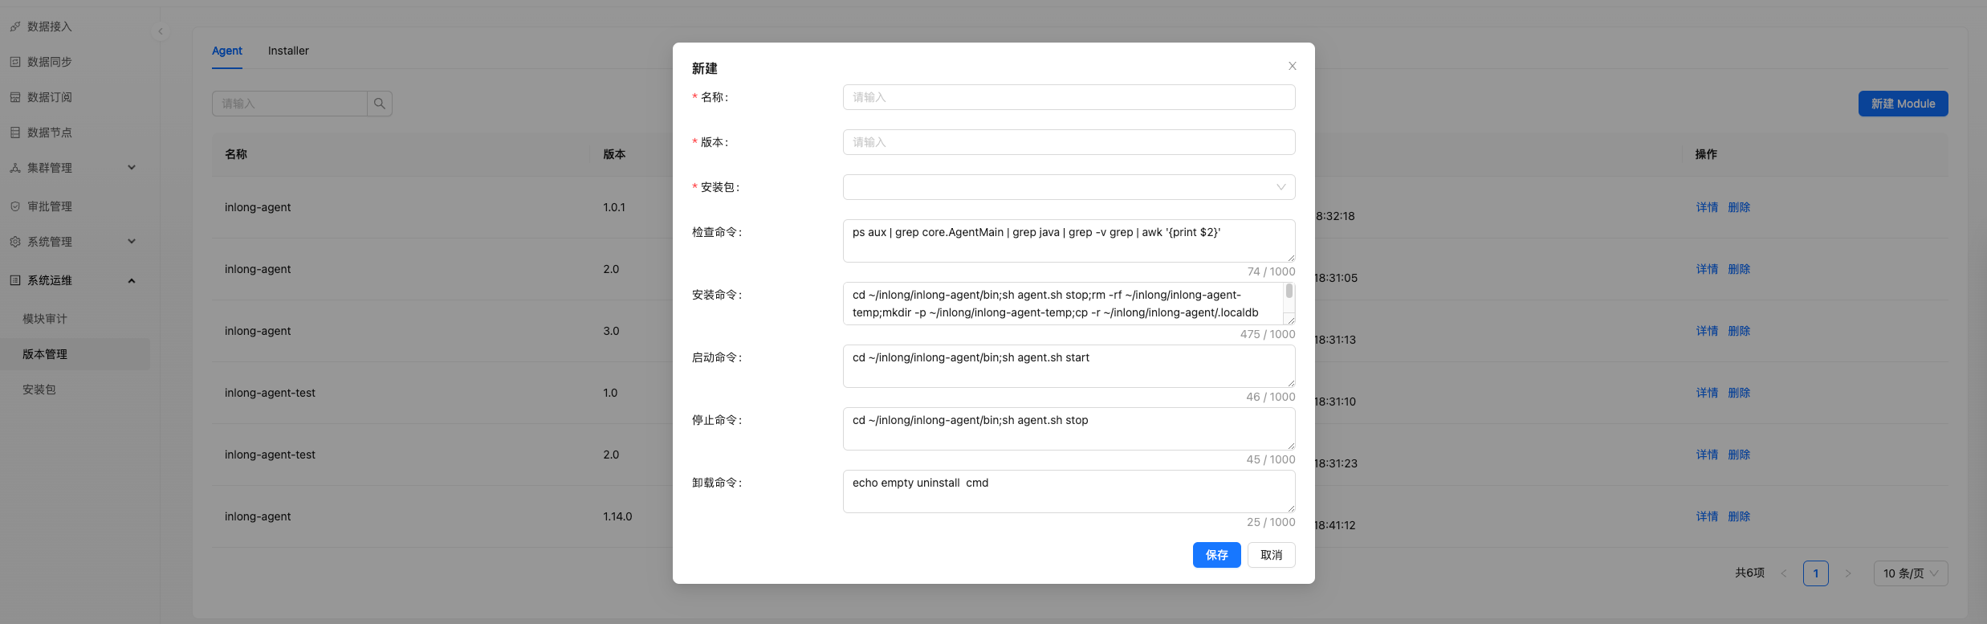Open the 安装包 dropdown selector
This screenshot has width=1987, height=624.
point(1068,187)
